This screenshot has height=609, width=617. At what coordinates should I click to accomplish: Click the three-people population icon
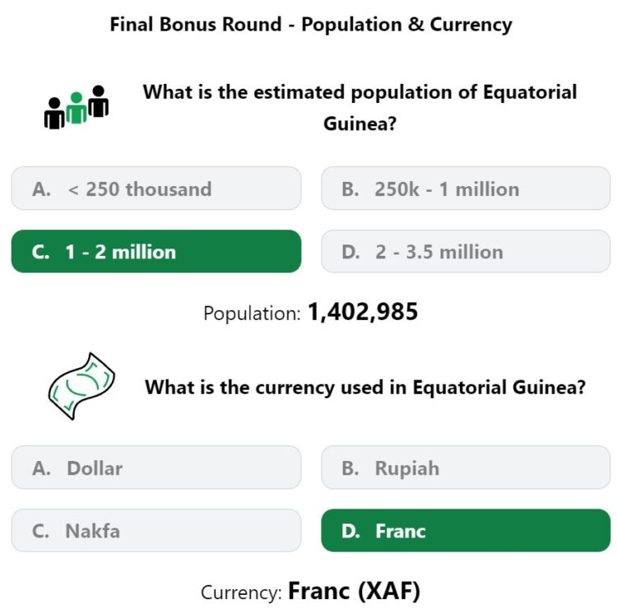click(77, 107)
